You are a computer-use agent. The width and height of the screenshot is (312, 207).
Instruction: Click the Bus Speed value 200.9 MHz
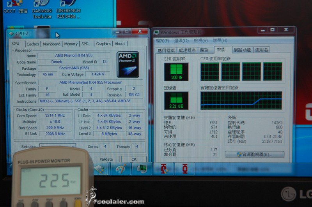point(55,128)
